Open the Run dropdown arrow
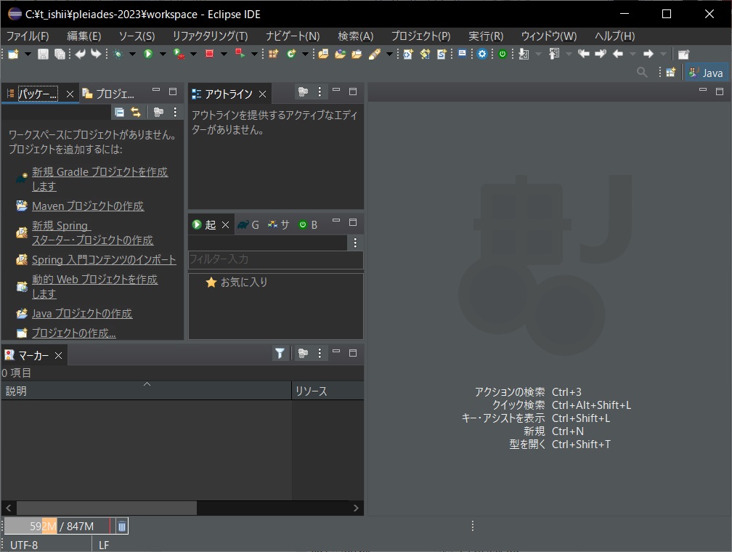This screenshot has height=552, width=732. pyautogui.click(x=163, y=54)
